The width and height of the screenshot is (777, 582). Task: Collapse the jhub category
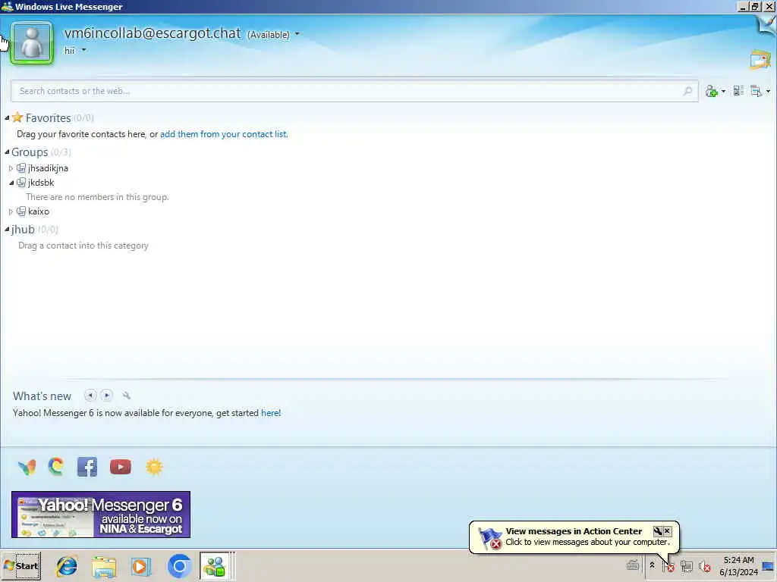coord(7,229)
